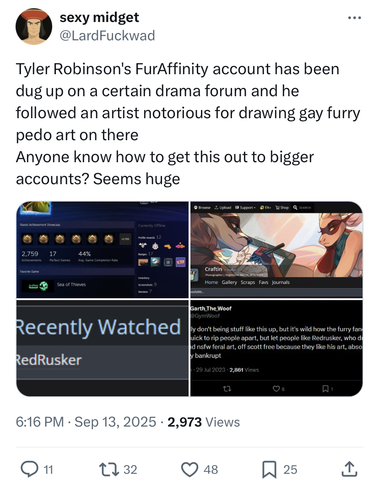Bookmark the post with bookmark icon
Screen dimensions: 379x493
pyautogui.click(x=270, y=470)
